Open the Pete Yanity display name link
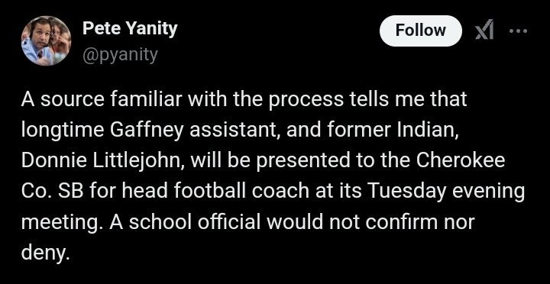 pos(130,29)
